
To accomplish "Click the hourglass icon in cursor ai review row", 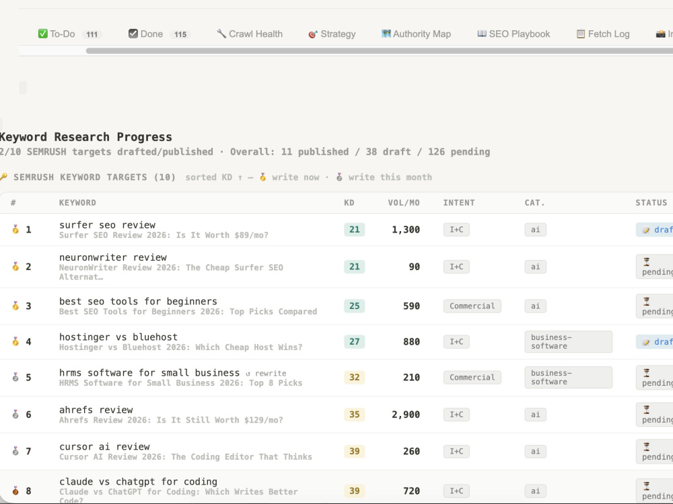I will pos(646,447).
